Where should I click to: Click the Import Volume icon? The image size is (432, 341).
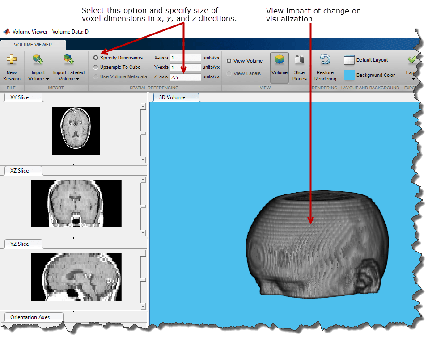pos(38,59)
